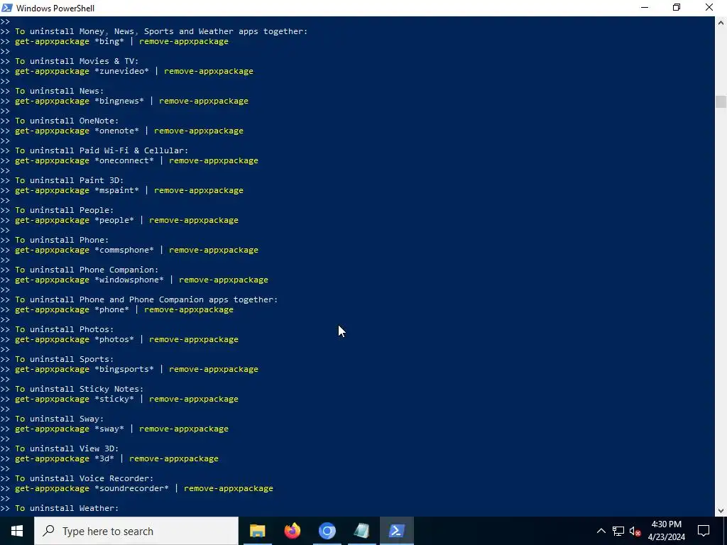
Task: Click "To uninstall Voice Recorder:" text
Action: click(84, 479)
